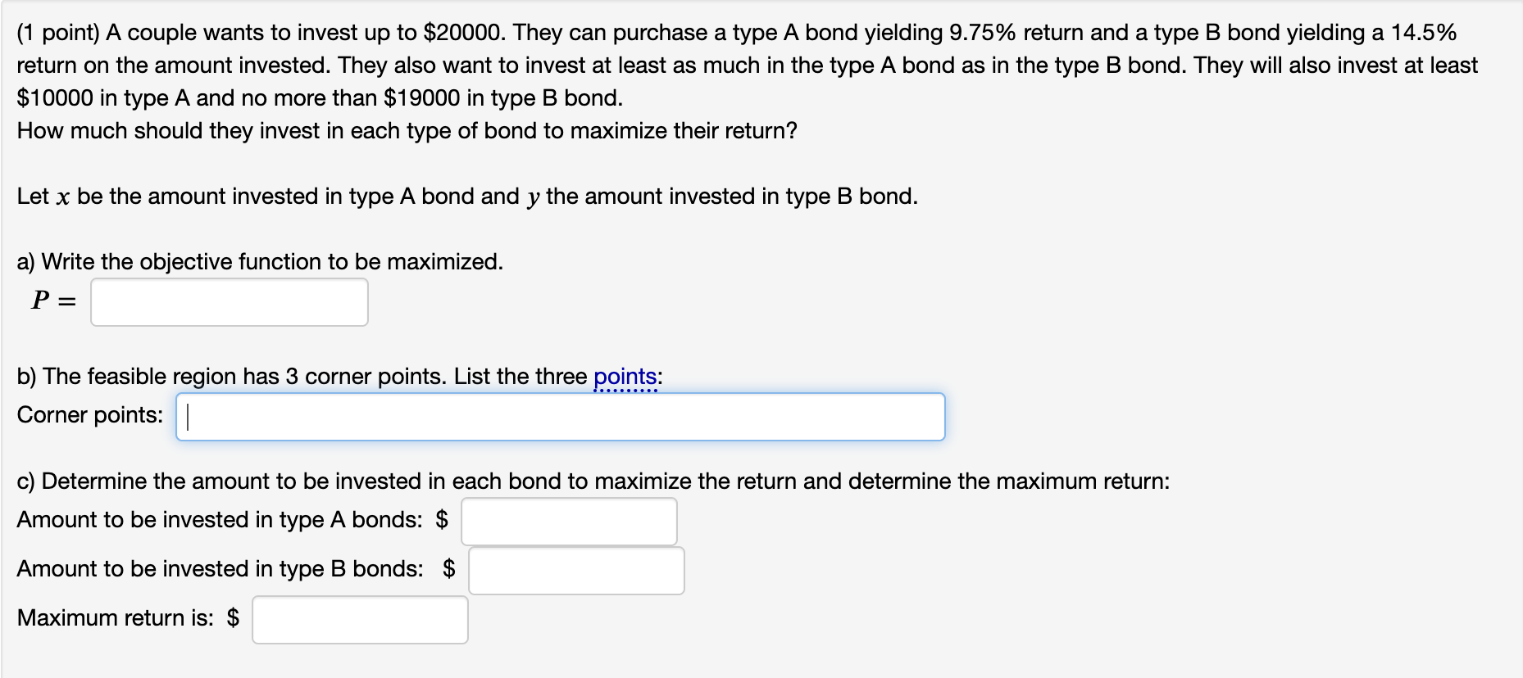Click the field beside Maximum return is
This screenshot has width=1523, height=678.
tap(360, 620)
